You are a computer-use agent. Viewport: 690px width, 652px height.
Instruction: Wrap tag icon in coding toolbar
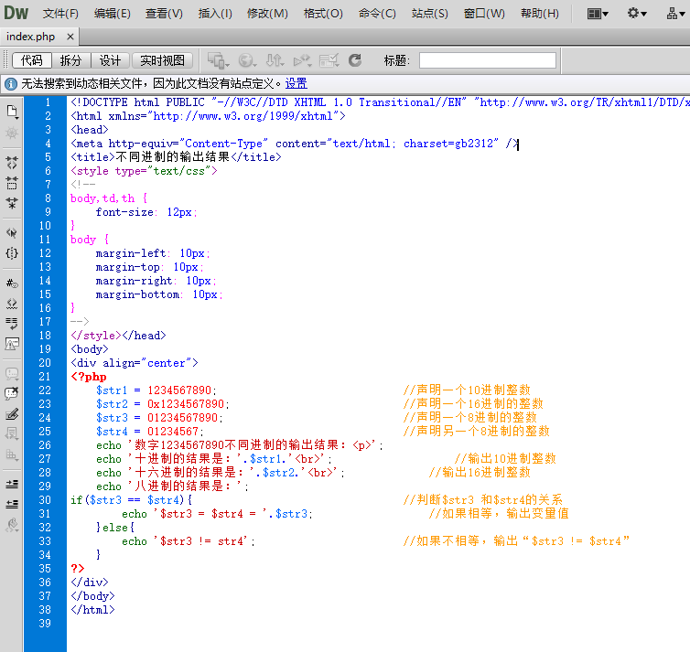[x=12, y=414]
